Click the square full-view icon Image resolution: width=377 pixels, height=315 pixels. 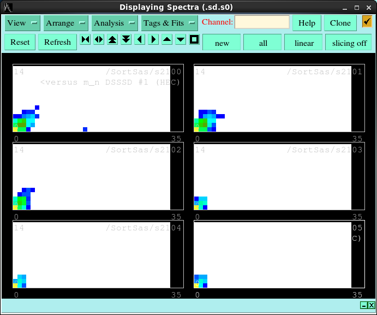[x=194, y=39]
